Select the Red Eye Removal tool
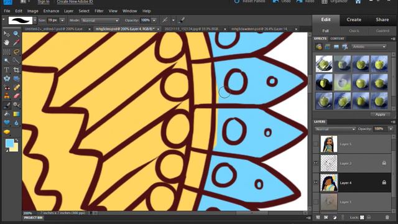The height and width of the screenshot is (224, 398). 7,88
